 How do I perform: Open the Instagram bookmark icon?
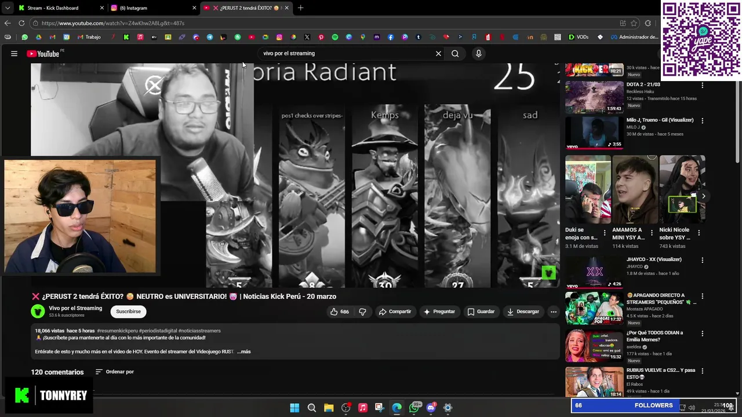[279, 37]
